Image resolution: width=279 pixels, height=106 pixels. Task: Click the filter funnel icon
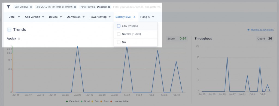(x=8, y=7)
